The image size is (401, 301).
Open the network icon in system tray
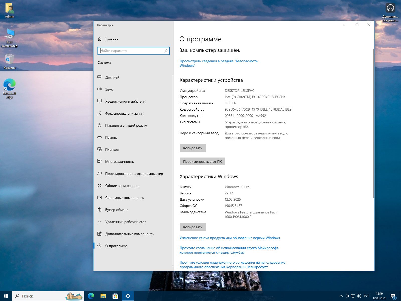(353, 296)
